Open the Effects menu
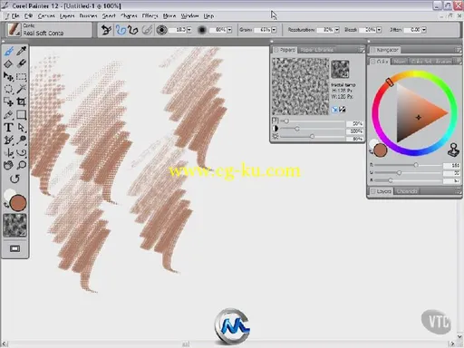 pos(150,16)
